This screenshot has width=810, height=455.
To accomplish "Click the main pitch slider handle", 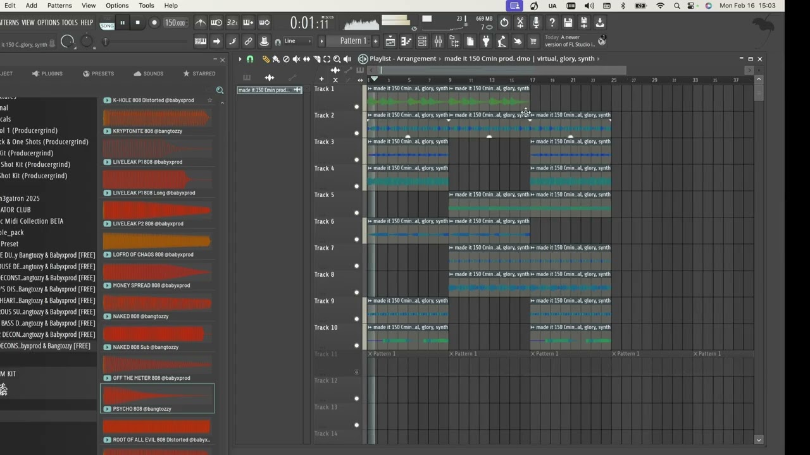I will [105, 42].
